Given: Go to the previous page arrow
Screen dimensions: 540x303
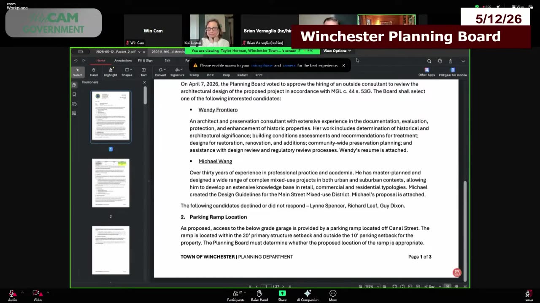Looking at the screenshot, I should coord(256,286).
